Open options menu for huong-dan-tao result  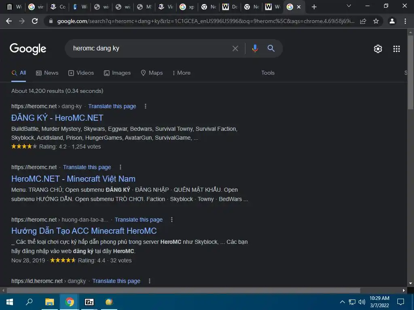(x=172, y=220)
